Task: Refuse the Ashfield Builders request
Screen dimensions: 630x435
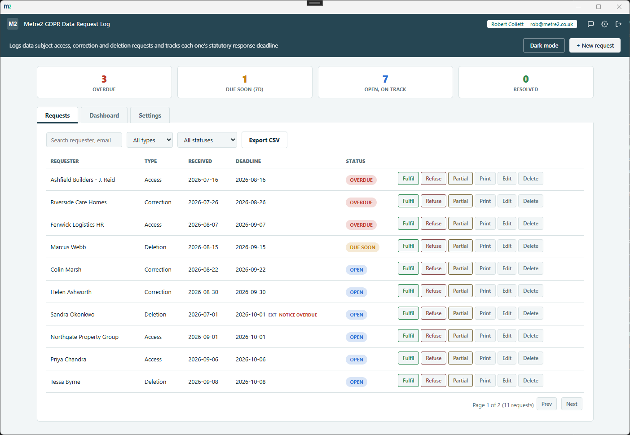Action: pyautogui.click(x=433, y=179)
